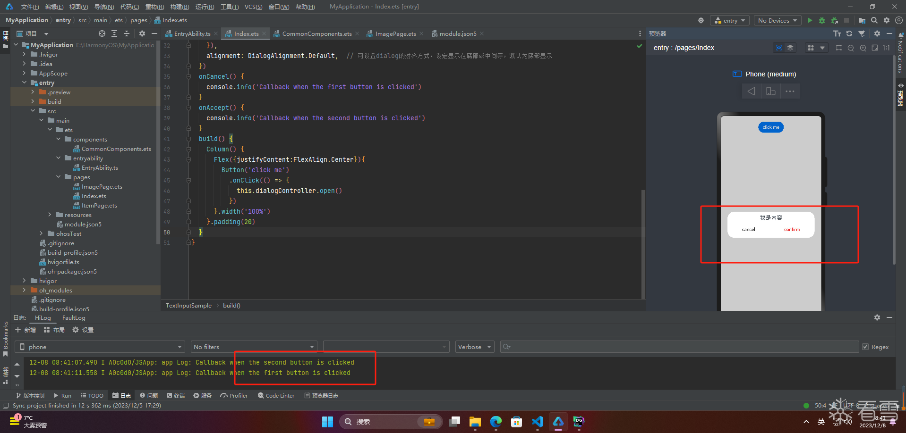Select opened file target icon in project panel

point(102,33)
